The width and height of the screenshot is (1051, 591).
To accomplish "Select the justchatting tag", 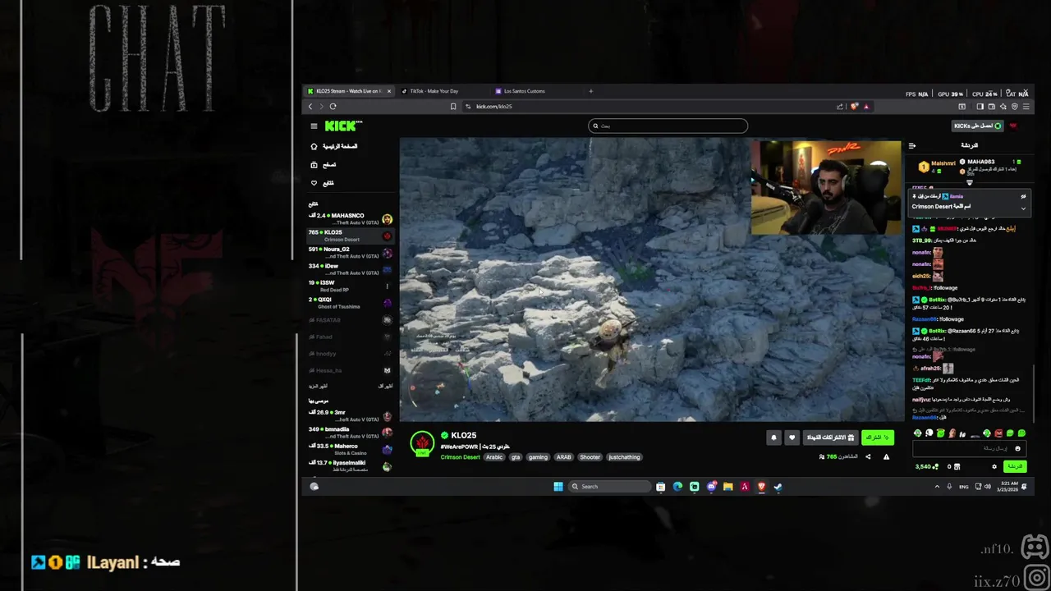I will point(624,457).
